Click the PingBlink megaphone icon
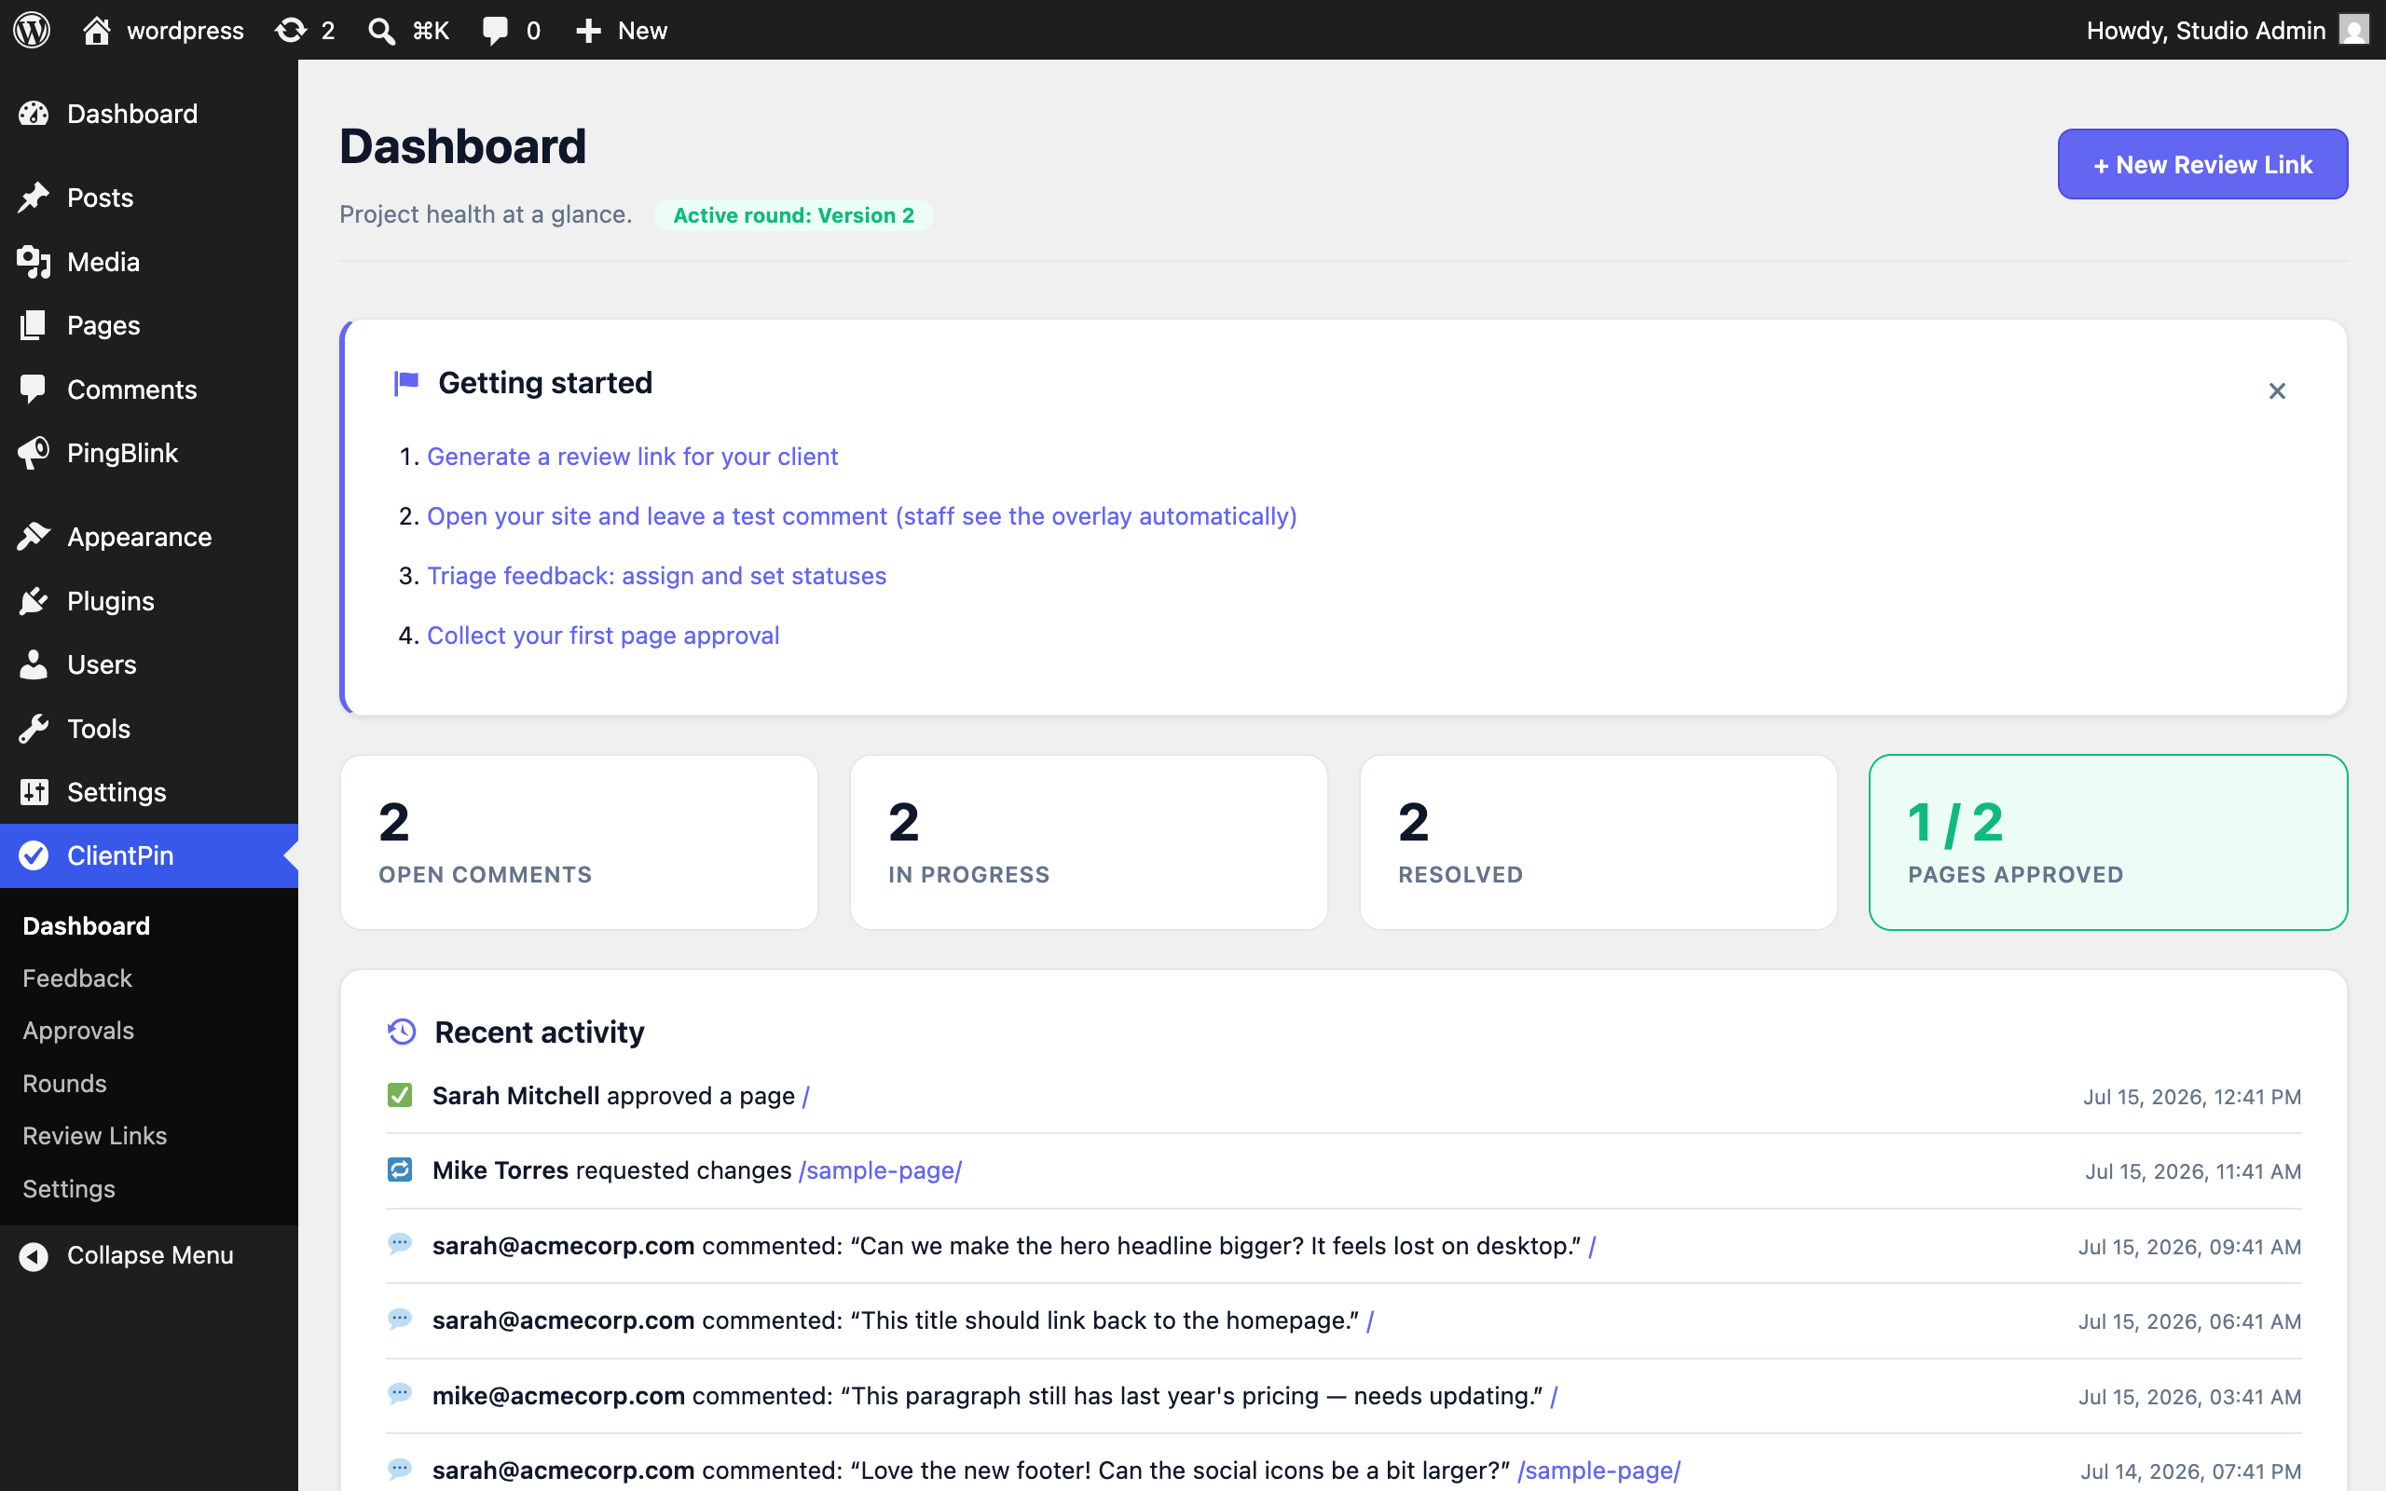 [34, 453]
